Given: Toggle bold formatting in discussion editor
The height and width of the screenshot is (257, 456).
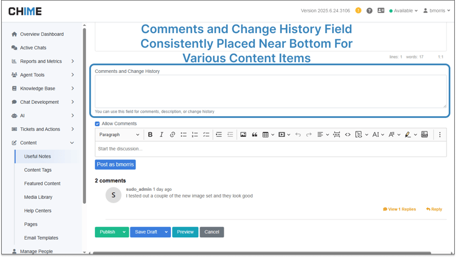Looking at the screenshot, I should [x=150, y=135].
